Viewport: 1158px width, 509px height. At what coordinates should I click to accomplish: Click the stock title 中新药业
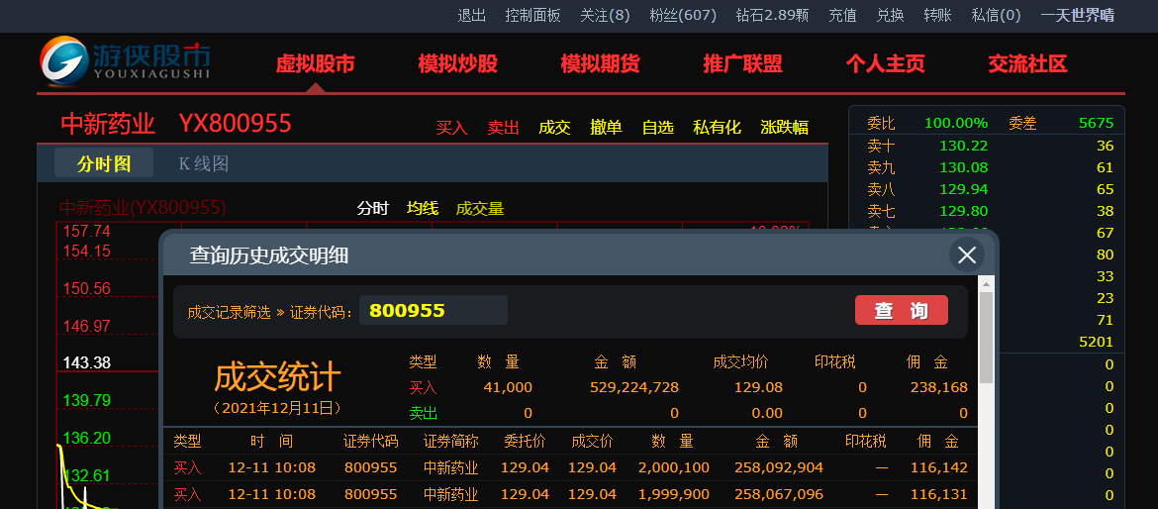point(108,124)
